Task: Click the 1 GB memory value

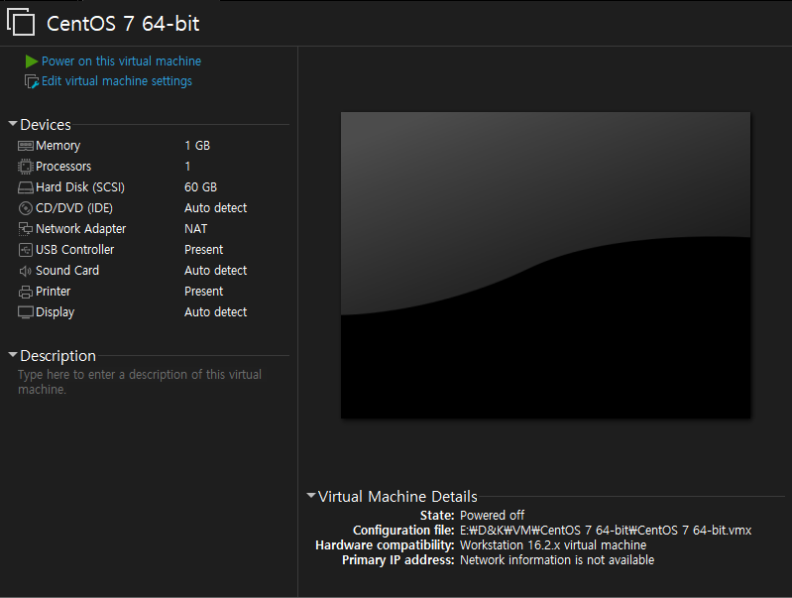Action: [197, 146]
